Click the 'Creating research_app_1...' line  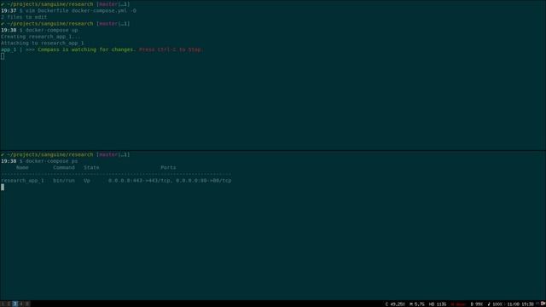pyautogui.click(x=40, y=37)
